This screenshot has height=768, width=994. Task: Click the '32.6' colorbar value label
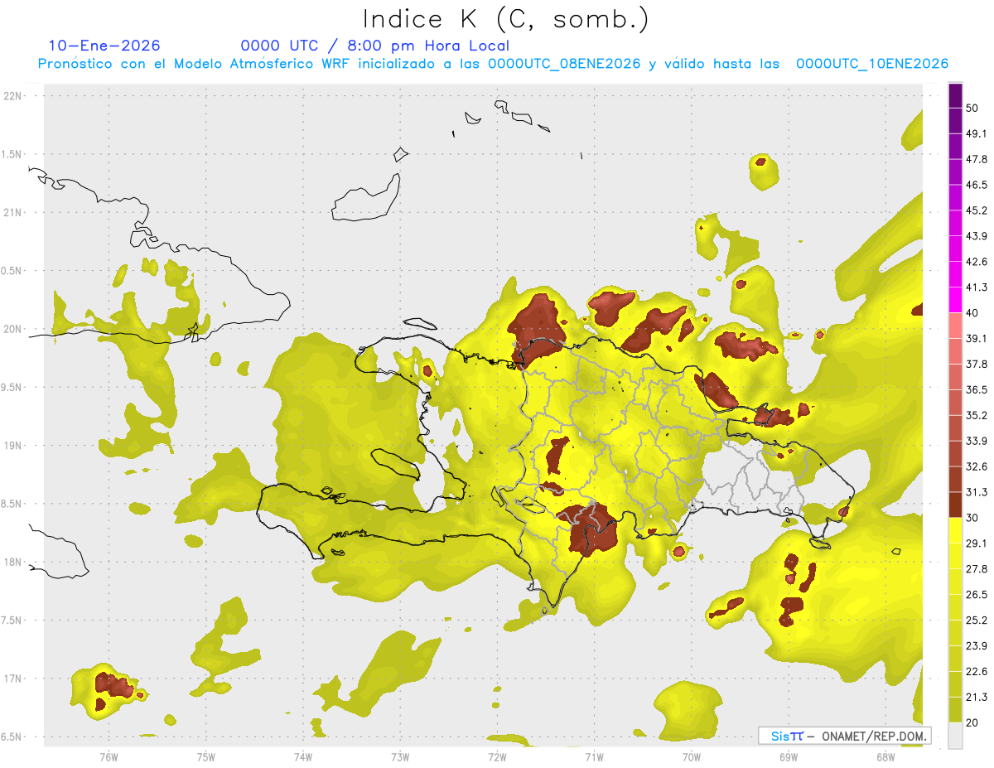[x=977, y=467]
